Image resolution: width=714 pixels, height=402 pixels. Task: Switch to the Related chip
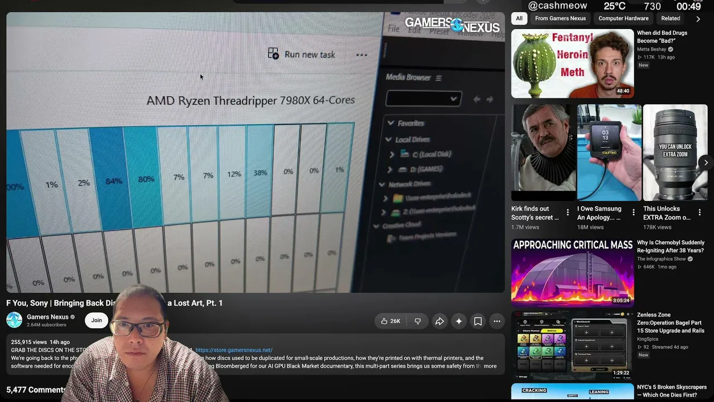point(670,18)
